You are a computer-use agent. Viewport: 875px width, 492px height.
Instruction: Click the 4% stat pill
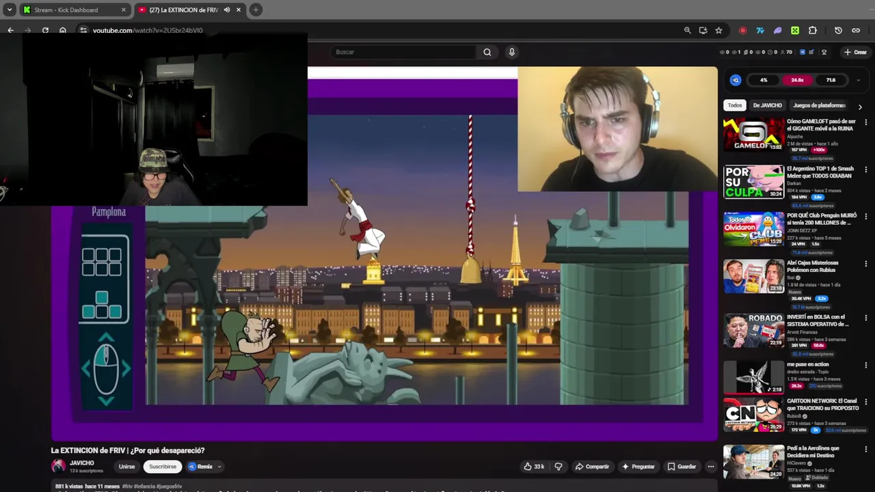click(764, 80)
